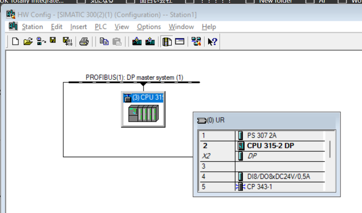
Task: Select CPU 315-2 DP in slot 2
Action: (x=271, y=146)
